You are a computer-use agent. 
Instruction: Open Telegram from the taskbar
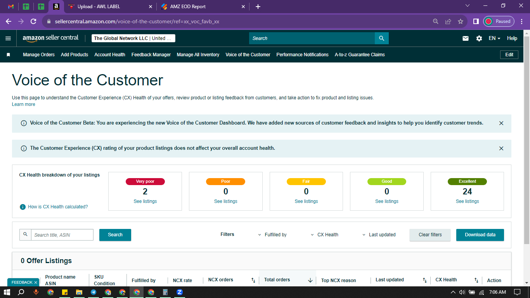[x=94, y=292]
